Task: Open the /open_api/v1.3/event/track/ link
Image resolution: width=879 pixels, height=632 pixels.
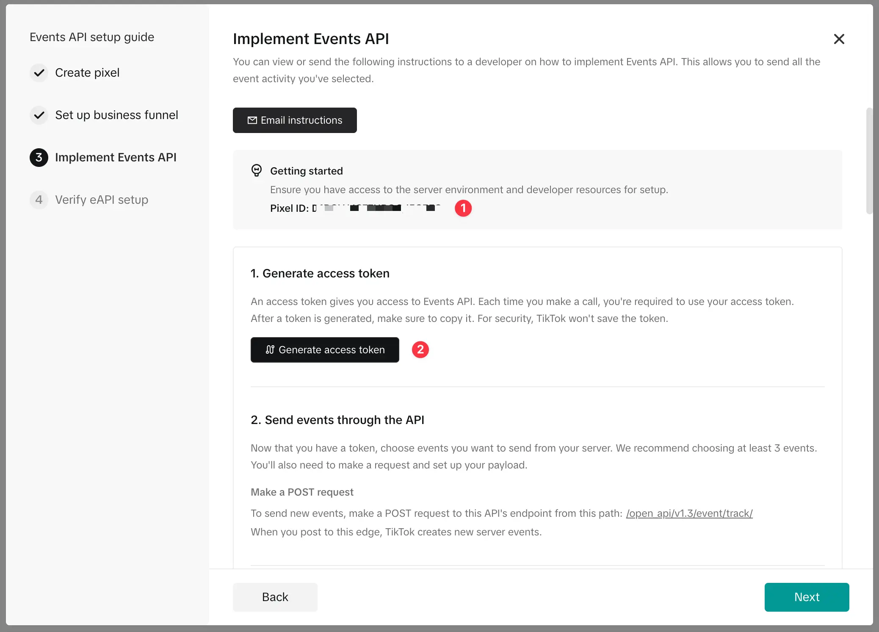Action: click(x=689, y=513)
